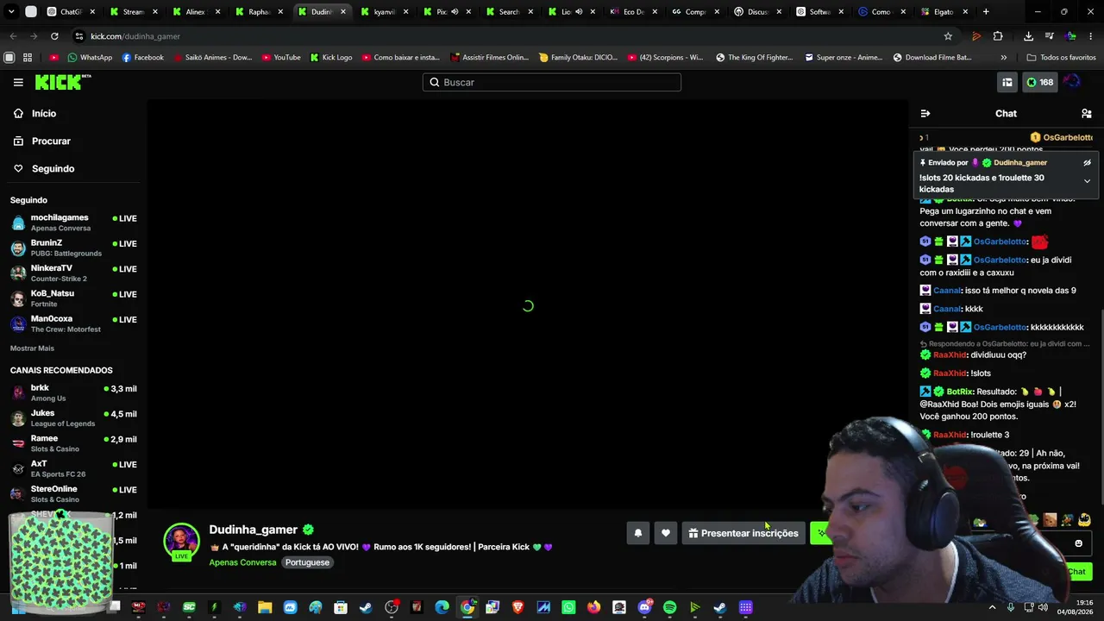Open the KoB_Natsu followed channel
The width and height of the screenshot is (1104, 621).
73,298
